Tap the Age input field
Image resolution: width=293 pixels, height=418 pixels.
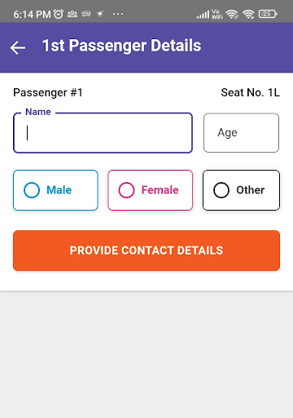tap(241, 133)
